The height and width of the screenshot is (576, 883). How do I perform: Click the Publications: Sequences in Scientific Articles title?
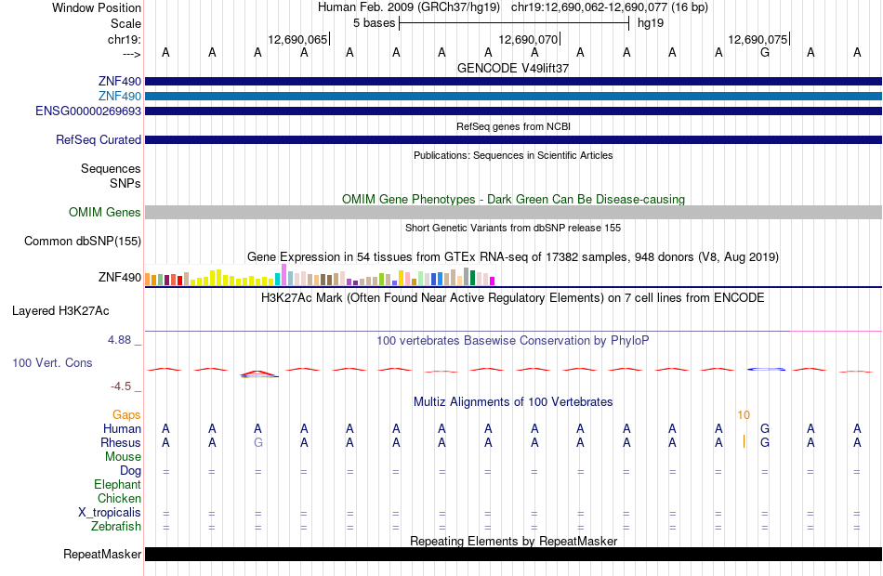coord(513,155)
